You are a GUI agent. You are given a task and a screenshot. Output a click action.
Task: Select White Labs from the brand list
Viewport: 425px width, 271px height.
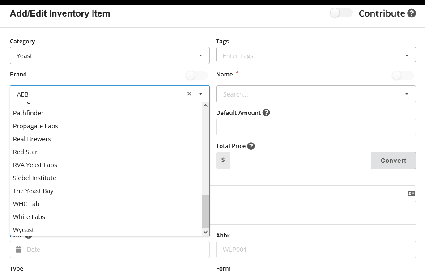pos(29,217)
